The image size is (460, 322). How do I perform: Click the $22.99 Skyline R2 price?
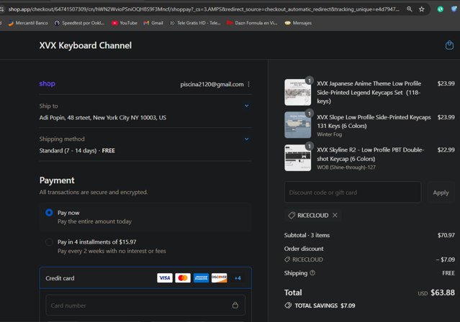point(446,149)
